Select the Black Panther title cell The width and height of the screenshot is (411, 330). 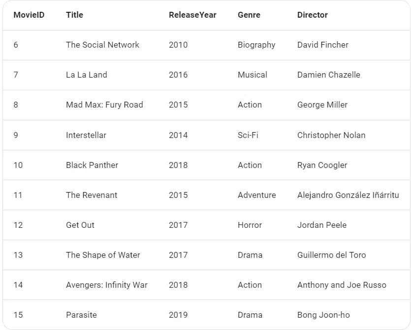92,165
